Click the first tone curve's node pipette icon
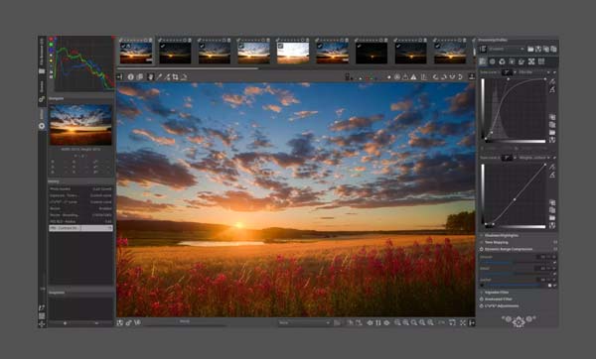 552,81
